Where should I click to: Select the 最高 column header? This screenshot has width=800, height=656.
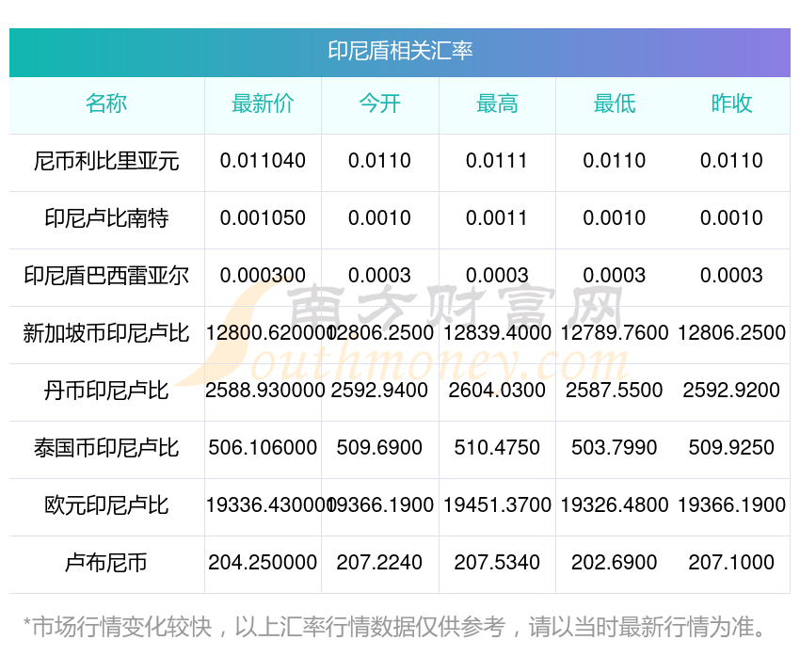pos(497,104)
